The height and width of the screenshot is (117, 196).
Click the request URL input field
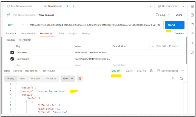(x=95, y=25)
